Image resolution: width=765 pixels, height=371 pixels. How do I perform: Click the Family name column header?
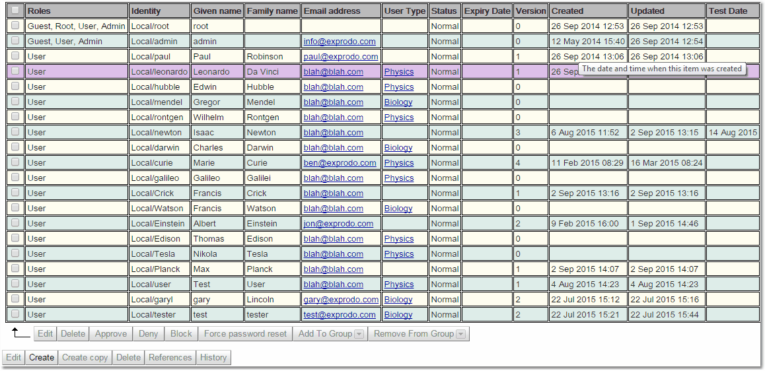click(x=272, y=11)
